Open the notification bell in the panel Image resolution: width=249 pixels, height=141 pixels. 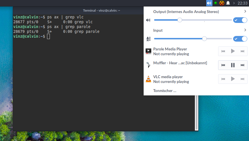[x=228, y=3]
